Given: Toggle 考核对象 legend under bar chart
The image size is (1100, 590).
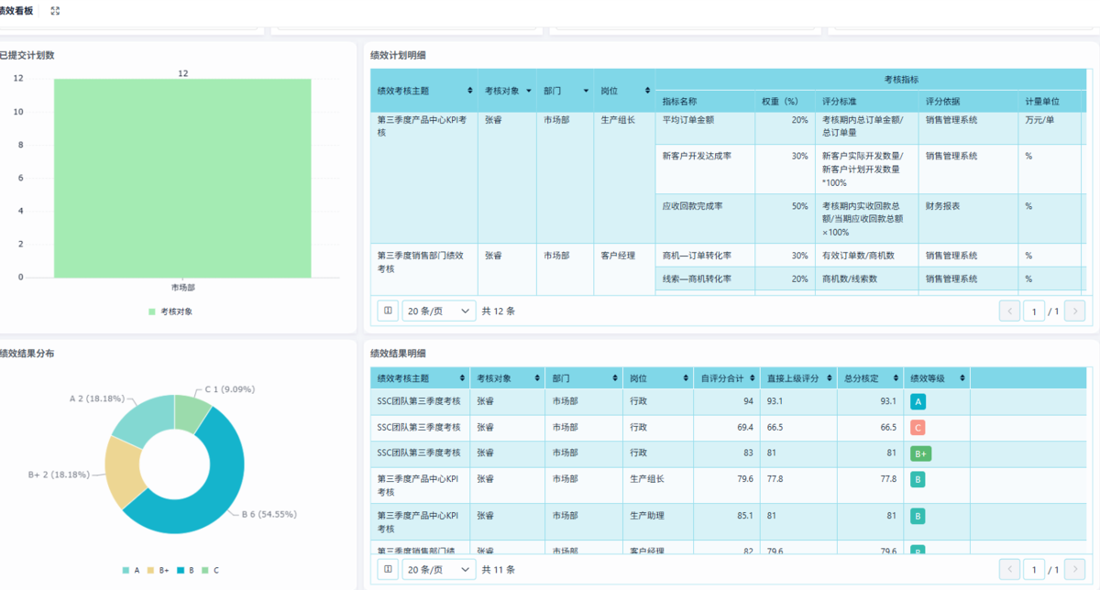Looking at the screenshot, I should point(171,311).
